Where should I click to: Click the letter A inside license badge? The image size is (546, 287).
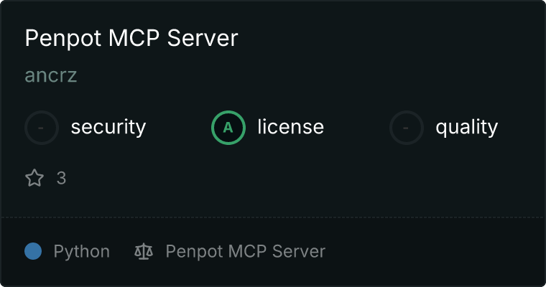pyautogui.click(x=228, y=128)
